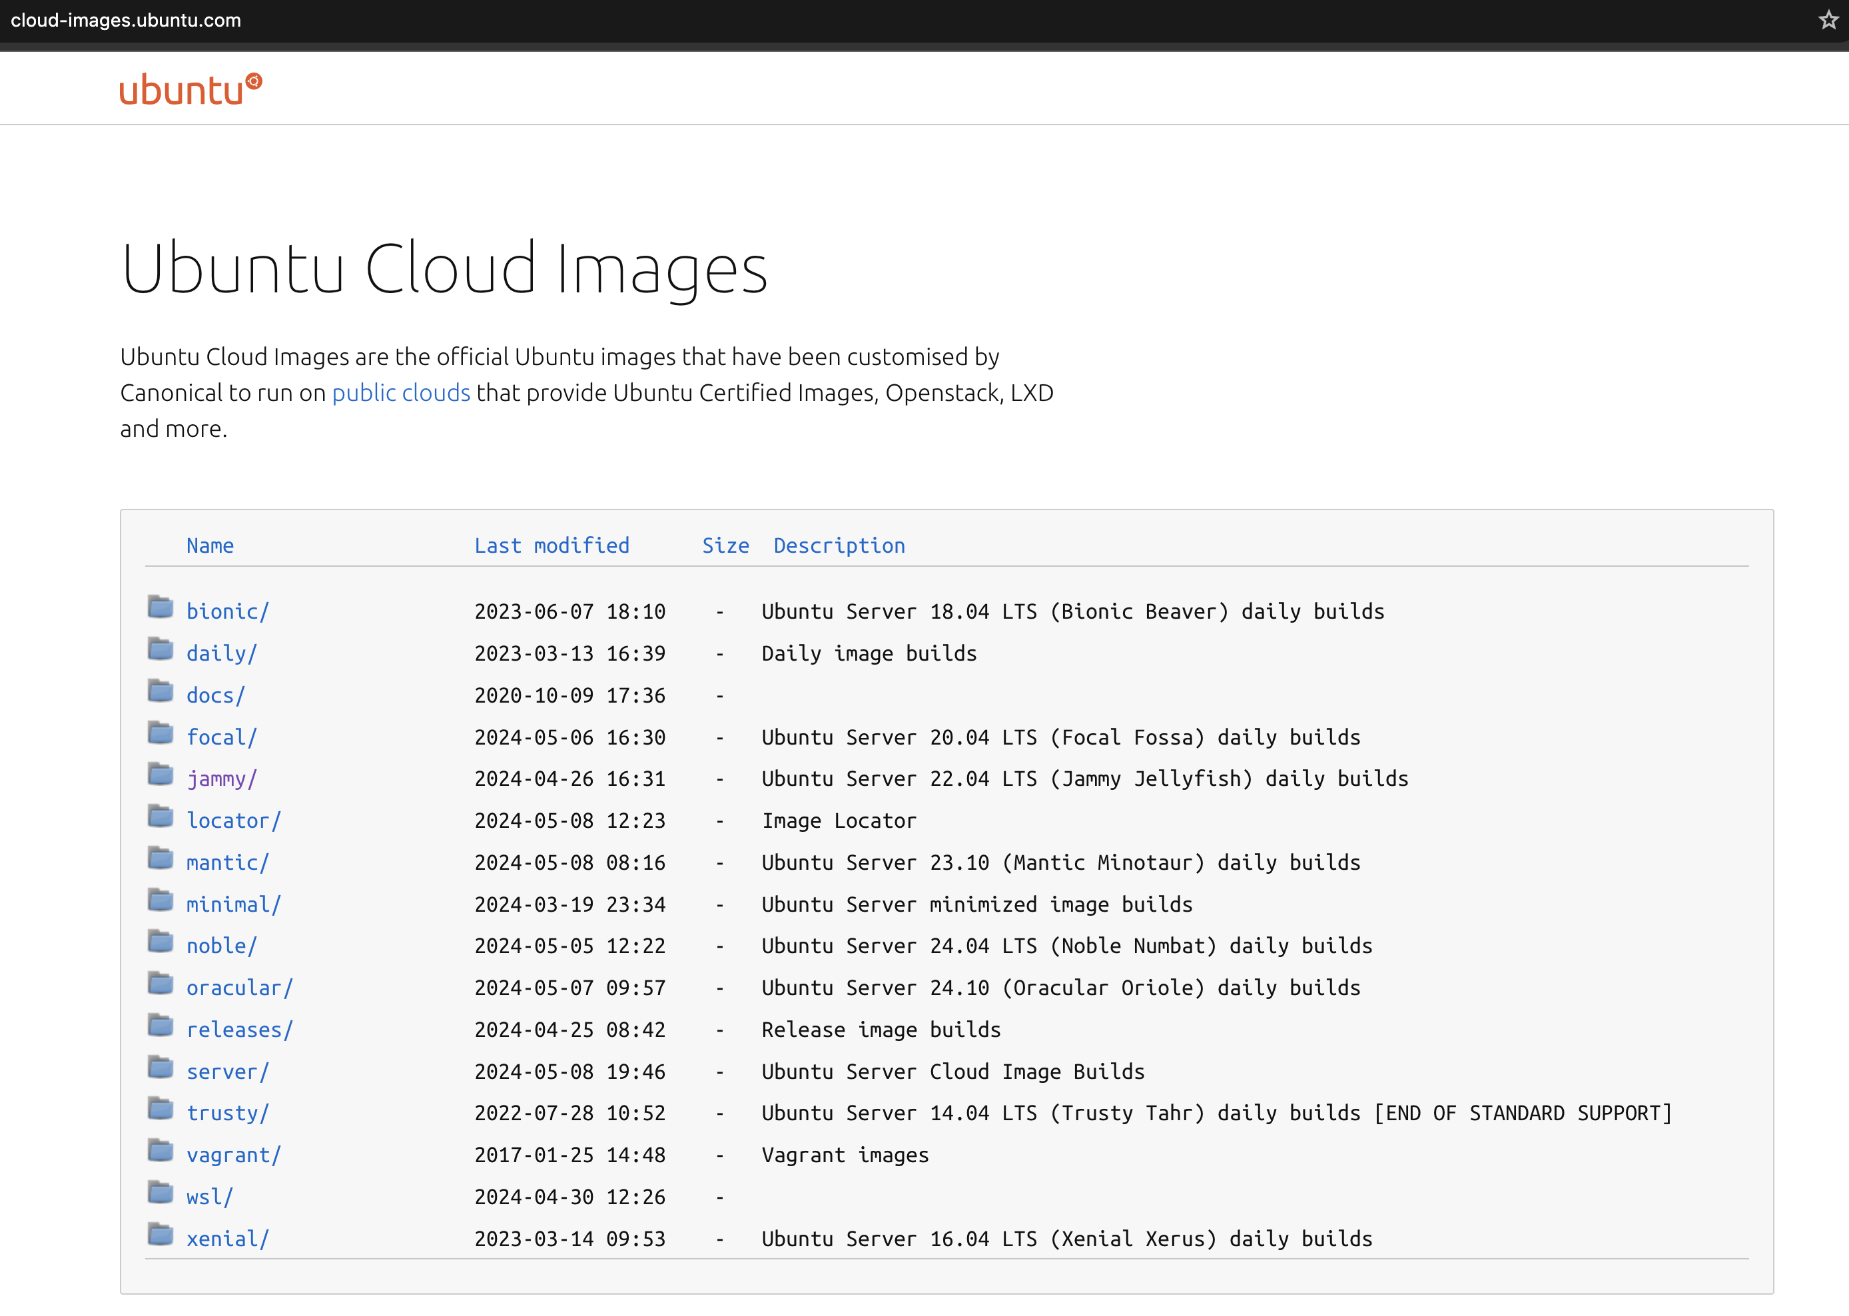The image size is (1849, 1316).
Task: Open the locator/ directory link
Action: tap(234, 821)
